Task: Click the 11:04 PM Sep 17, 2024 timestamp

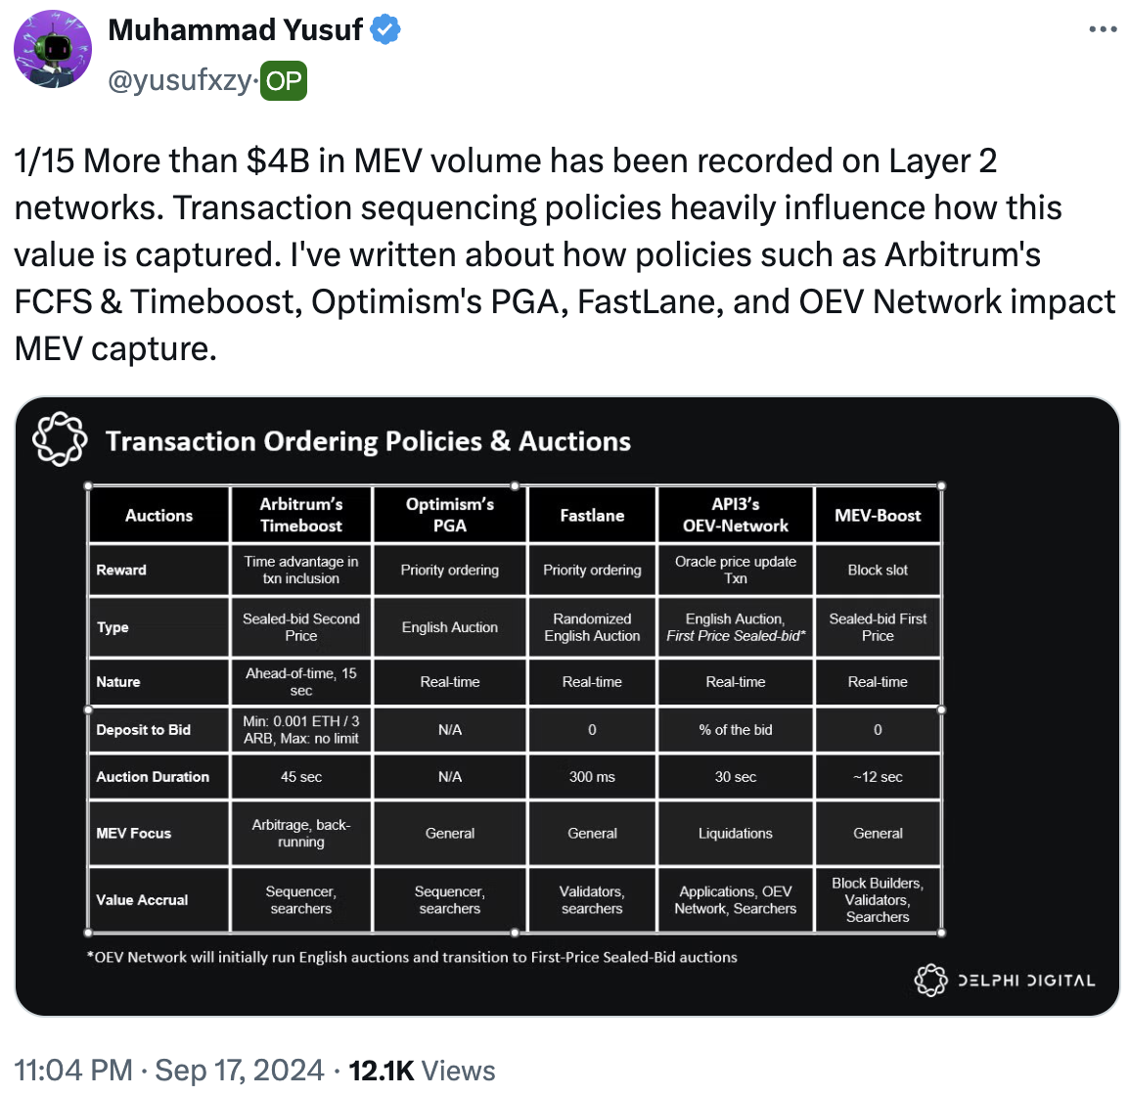Action: 170,1071
